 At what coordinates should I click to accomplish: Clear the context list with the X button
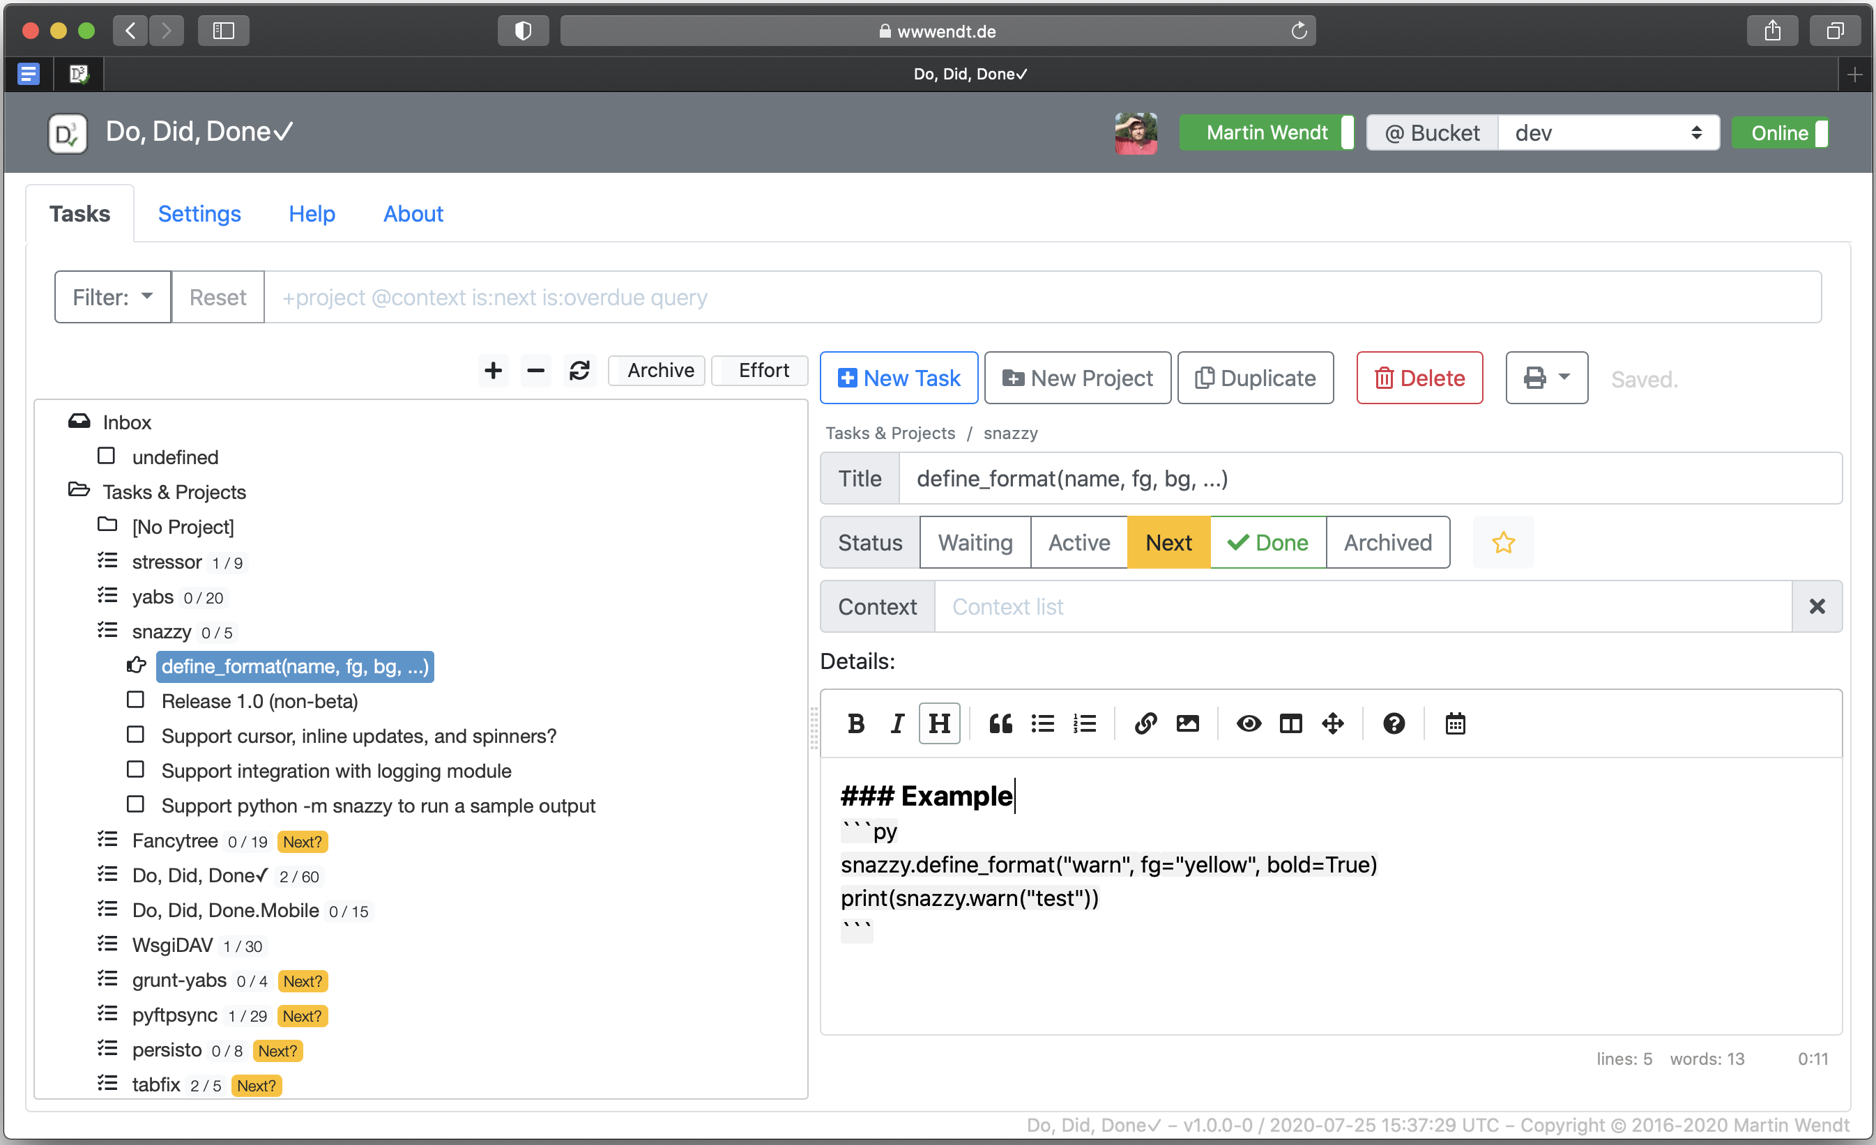1817,607
